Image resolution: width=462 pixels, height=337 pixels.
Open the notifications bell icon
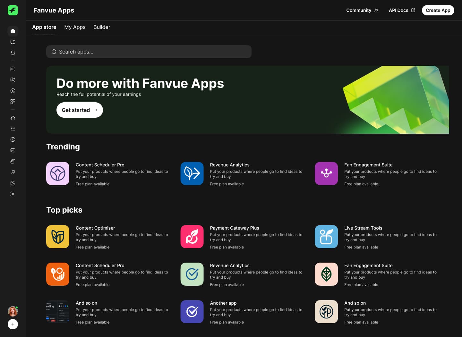click(x=13, y=53)
